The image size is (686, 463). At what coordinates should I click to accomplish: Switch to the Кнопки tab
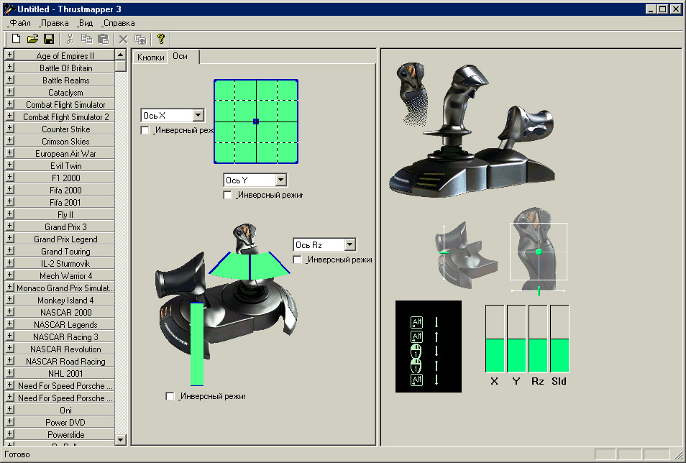point(150,57)
